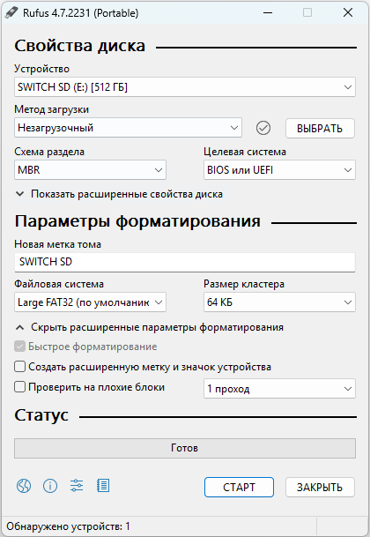Viewport: 370px width, 537px height.
Task: Open the 'Схема раздела' MBR dropdown
Action: (x=91, y=170)
